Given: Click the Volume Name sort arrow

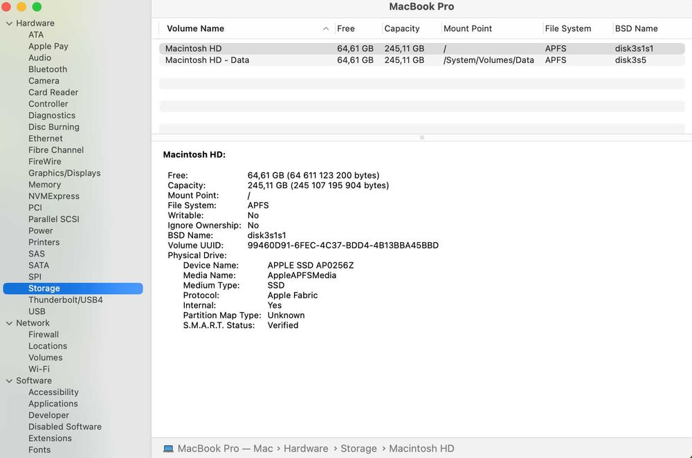Looking at the screenshot, I should point(326,28).
